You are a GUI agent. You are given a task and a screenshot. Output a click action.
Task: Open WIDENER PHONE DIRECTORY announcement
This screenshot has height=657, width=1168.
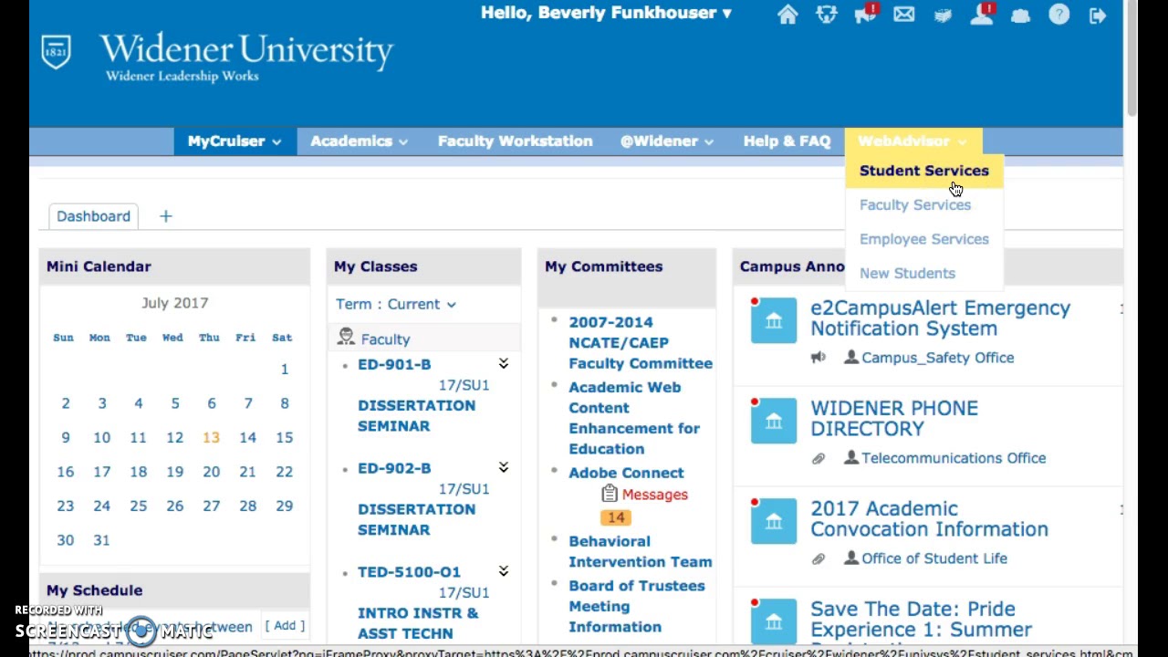(x=894, y=419)
